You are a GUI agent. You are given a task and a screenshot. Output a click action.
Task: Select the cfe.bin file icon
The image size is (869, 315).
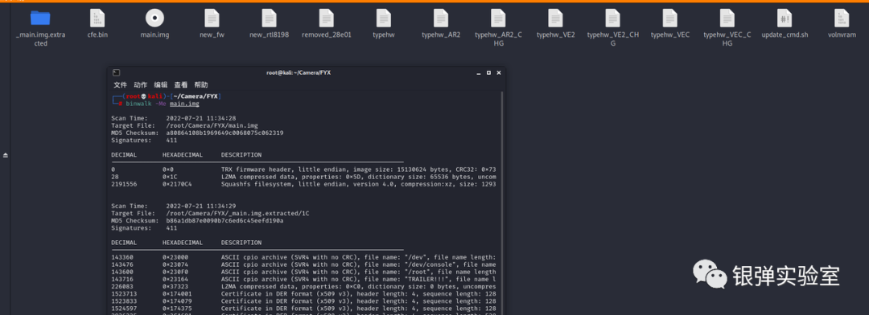point(97,18)
